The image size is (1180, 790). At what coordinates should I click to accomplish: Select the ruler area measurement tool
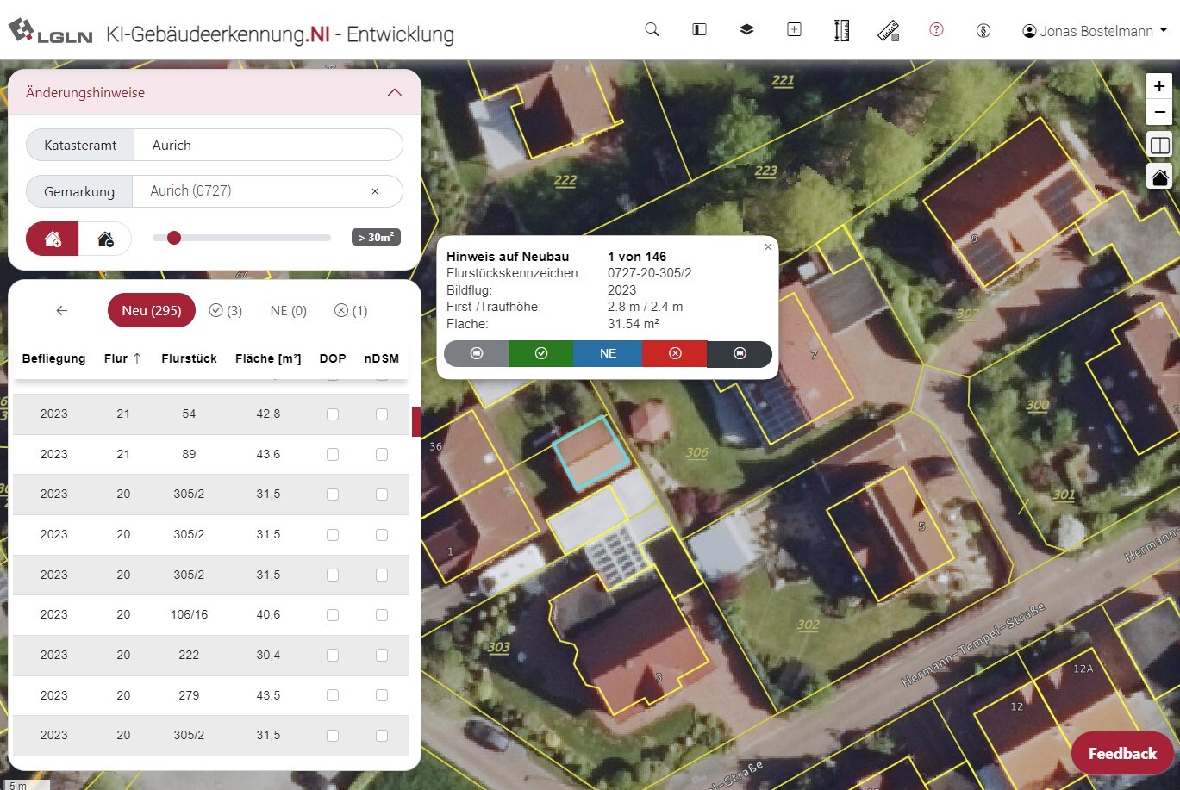[889, 31]
